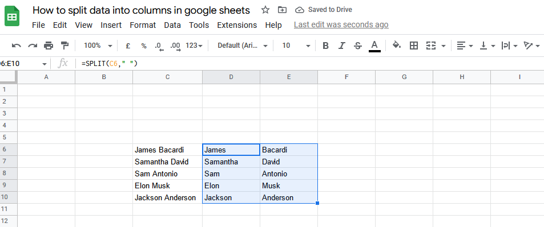
Task: Open text rotation options
Action: click(531, 46)
